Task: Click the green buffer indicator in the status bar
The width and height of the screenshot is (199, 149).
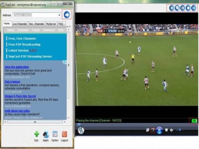Action: tap(194, 121)
